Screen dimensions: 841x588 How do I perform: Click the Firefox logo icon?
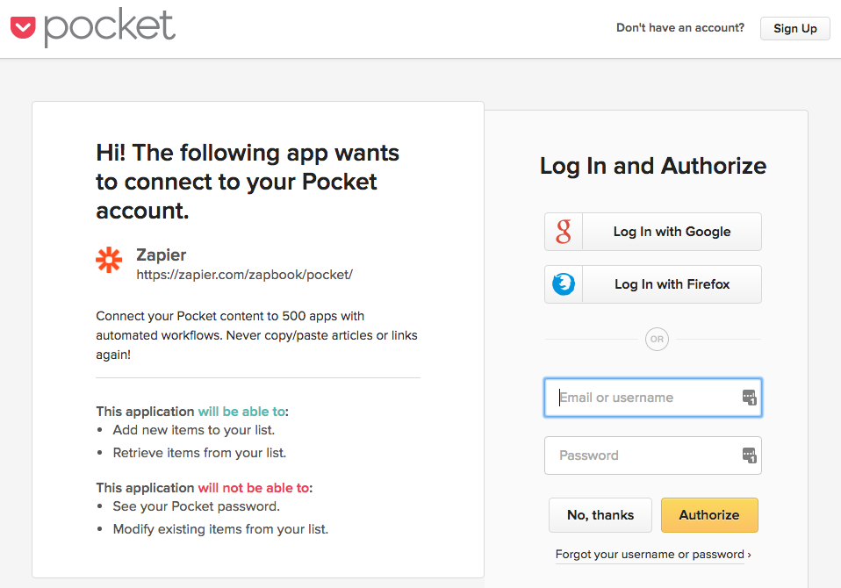pyautogui.click(x=564, y=284)
